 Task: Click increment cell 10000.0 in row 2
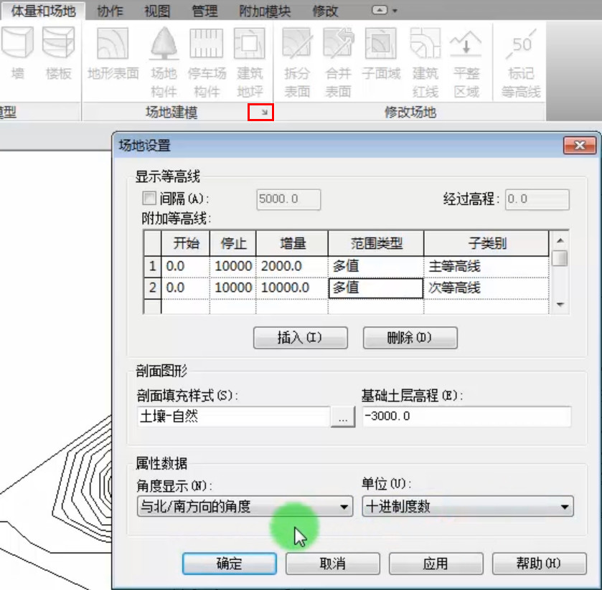292,287
